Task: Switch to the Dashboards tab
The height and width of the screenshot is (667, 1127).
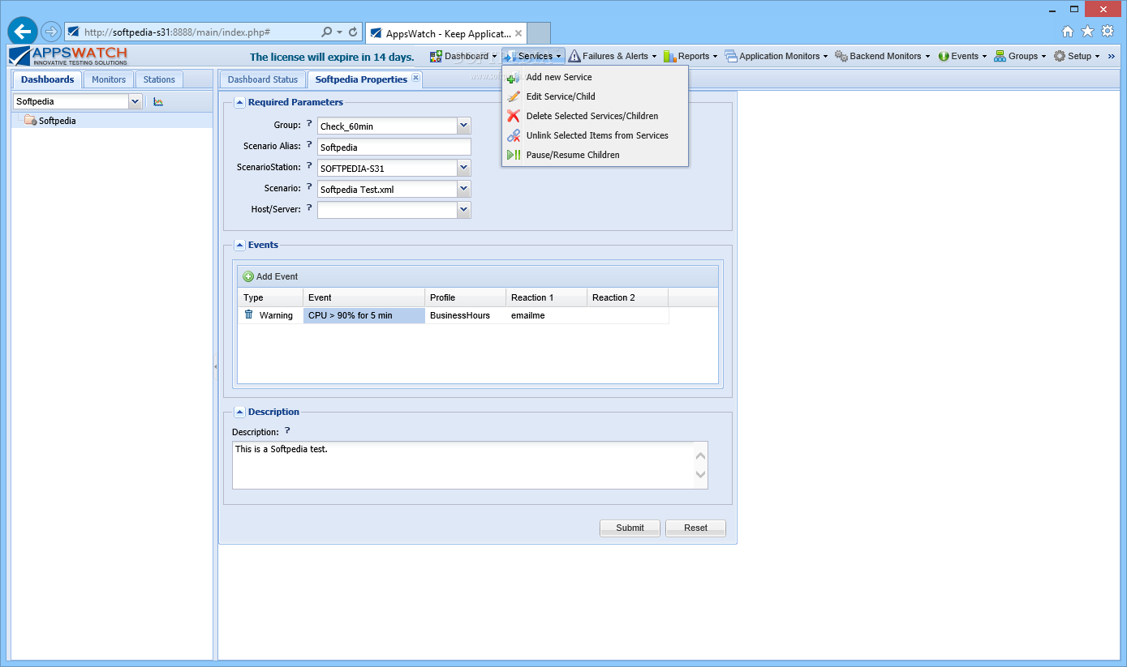Action: (47, 79)
